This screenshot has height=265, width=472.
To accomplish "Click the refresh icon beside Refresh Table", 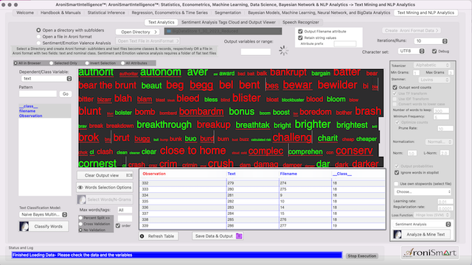I will click(142, 236).
